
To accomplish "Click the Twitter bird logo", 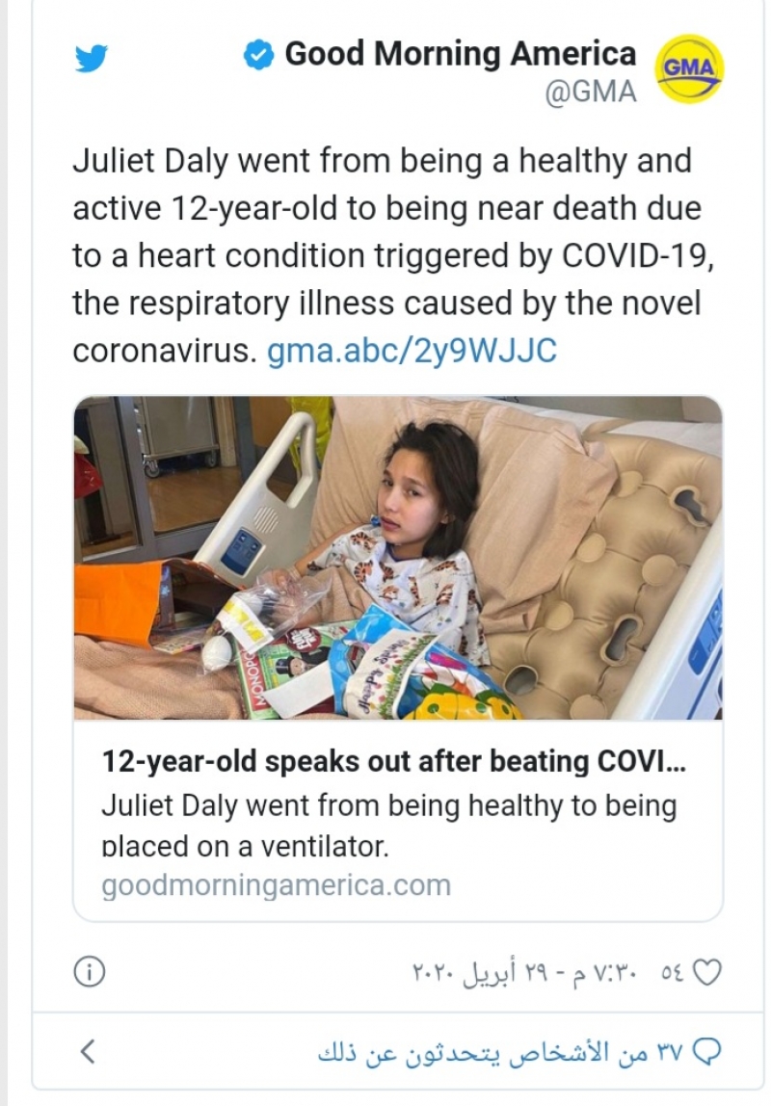I will point(93,60).
